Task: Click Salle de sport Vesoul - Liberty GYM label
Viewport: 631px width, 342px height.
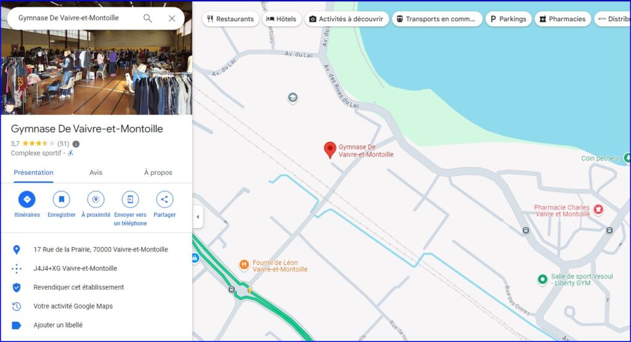Action: tap(582, 280)
